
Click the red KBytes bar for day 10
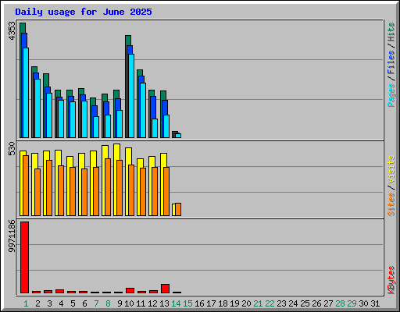point(130,290)
